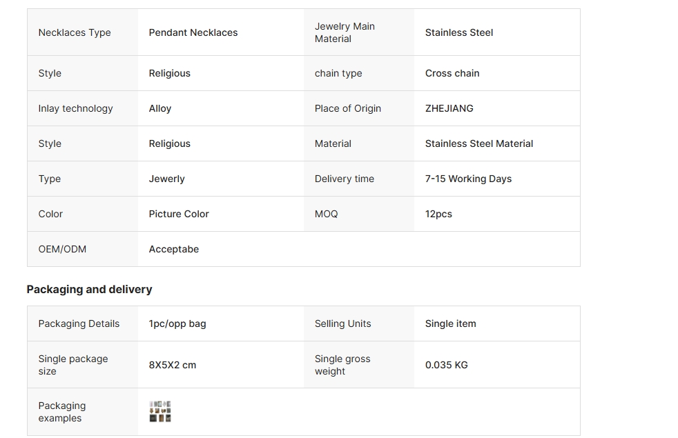Click the '7-15 Working Days' delivery value
The height and width of the screenshot is (438, 678).
coord(468,179)
